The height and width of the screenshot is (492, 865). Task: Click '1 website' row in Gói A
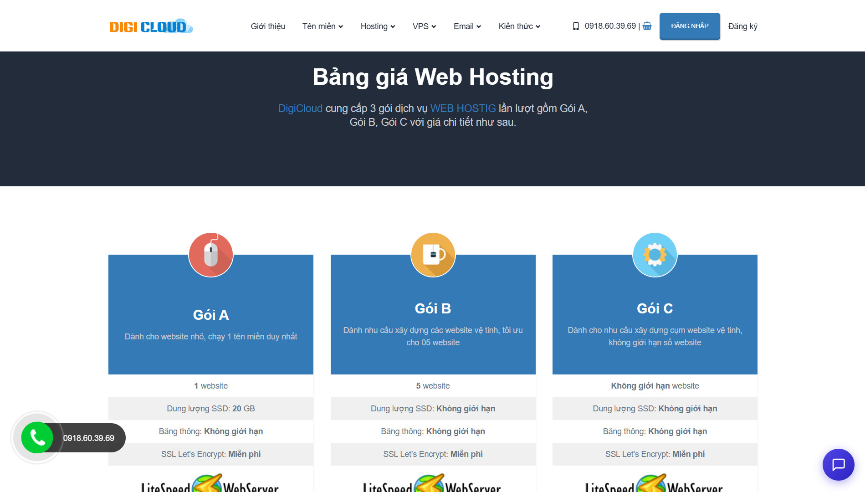[x=211, y=386]
